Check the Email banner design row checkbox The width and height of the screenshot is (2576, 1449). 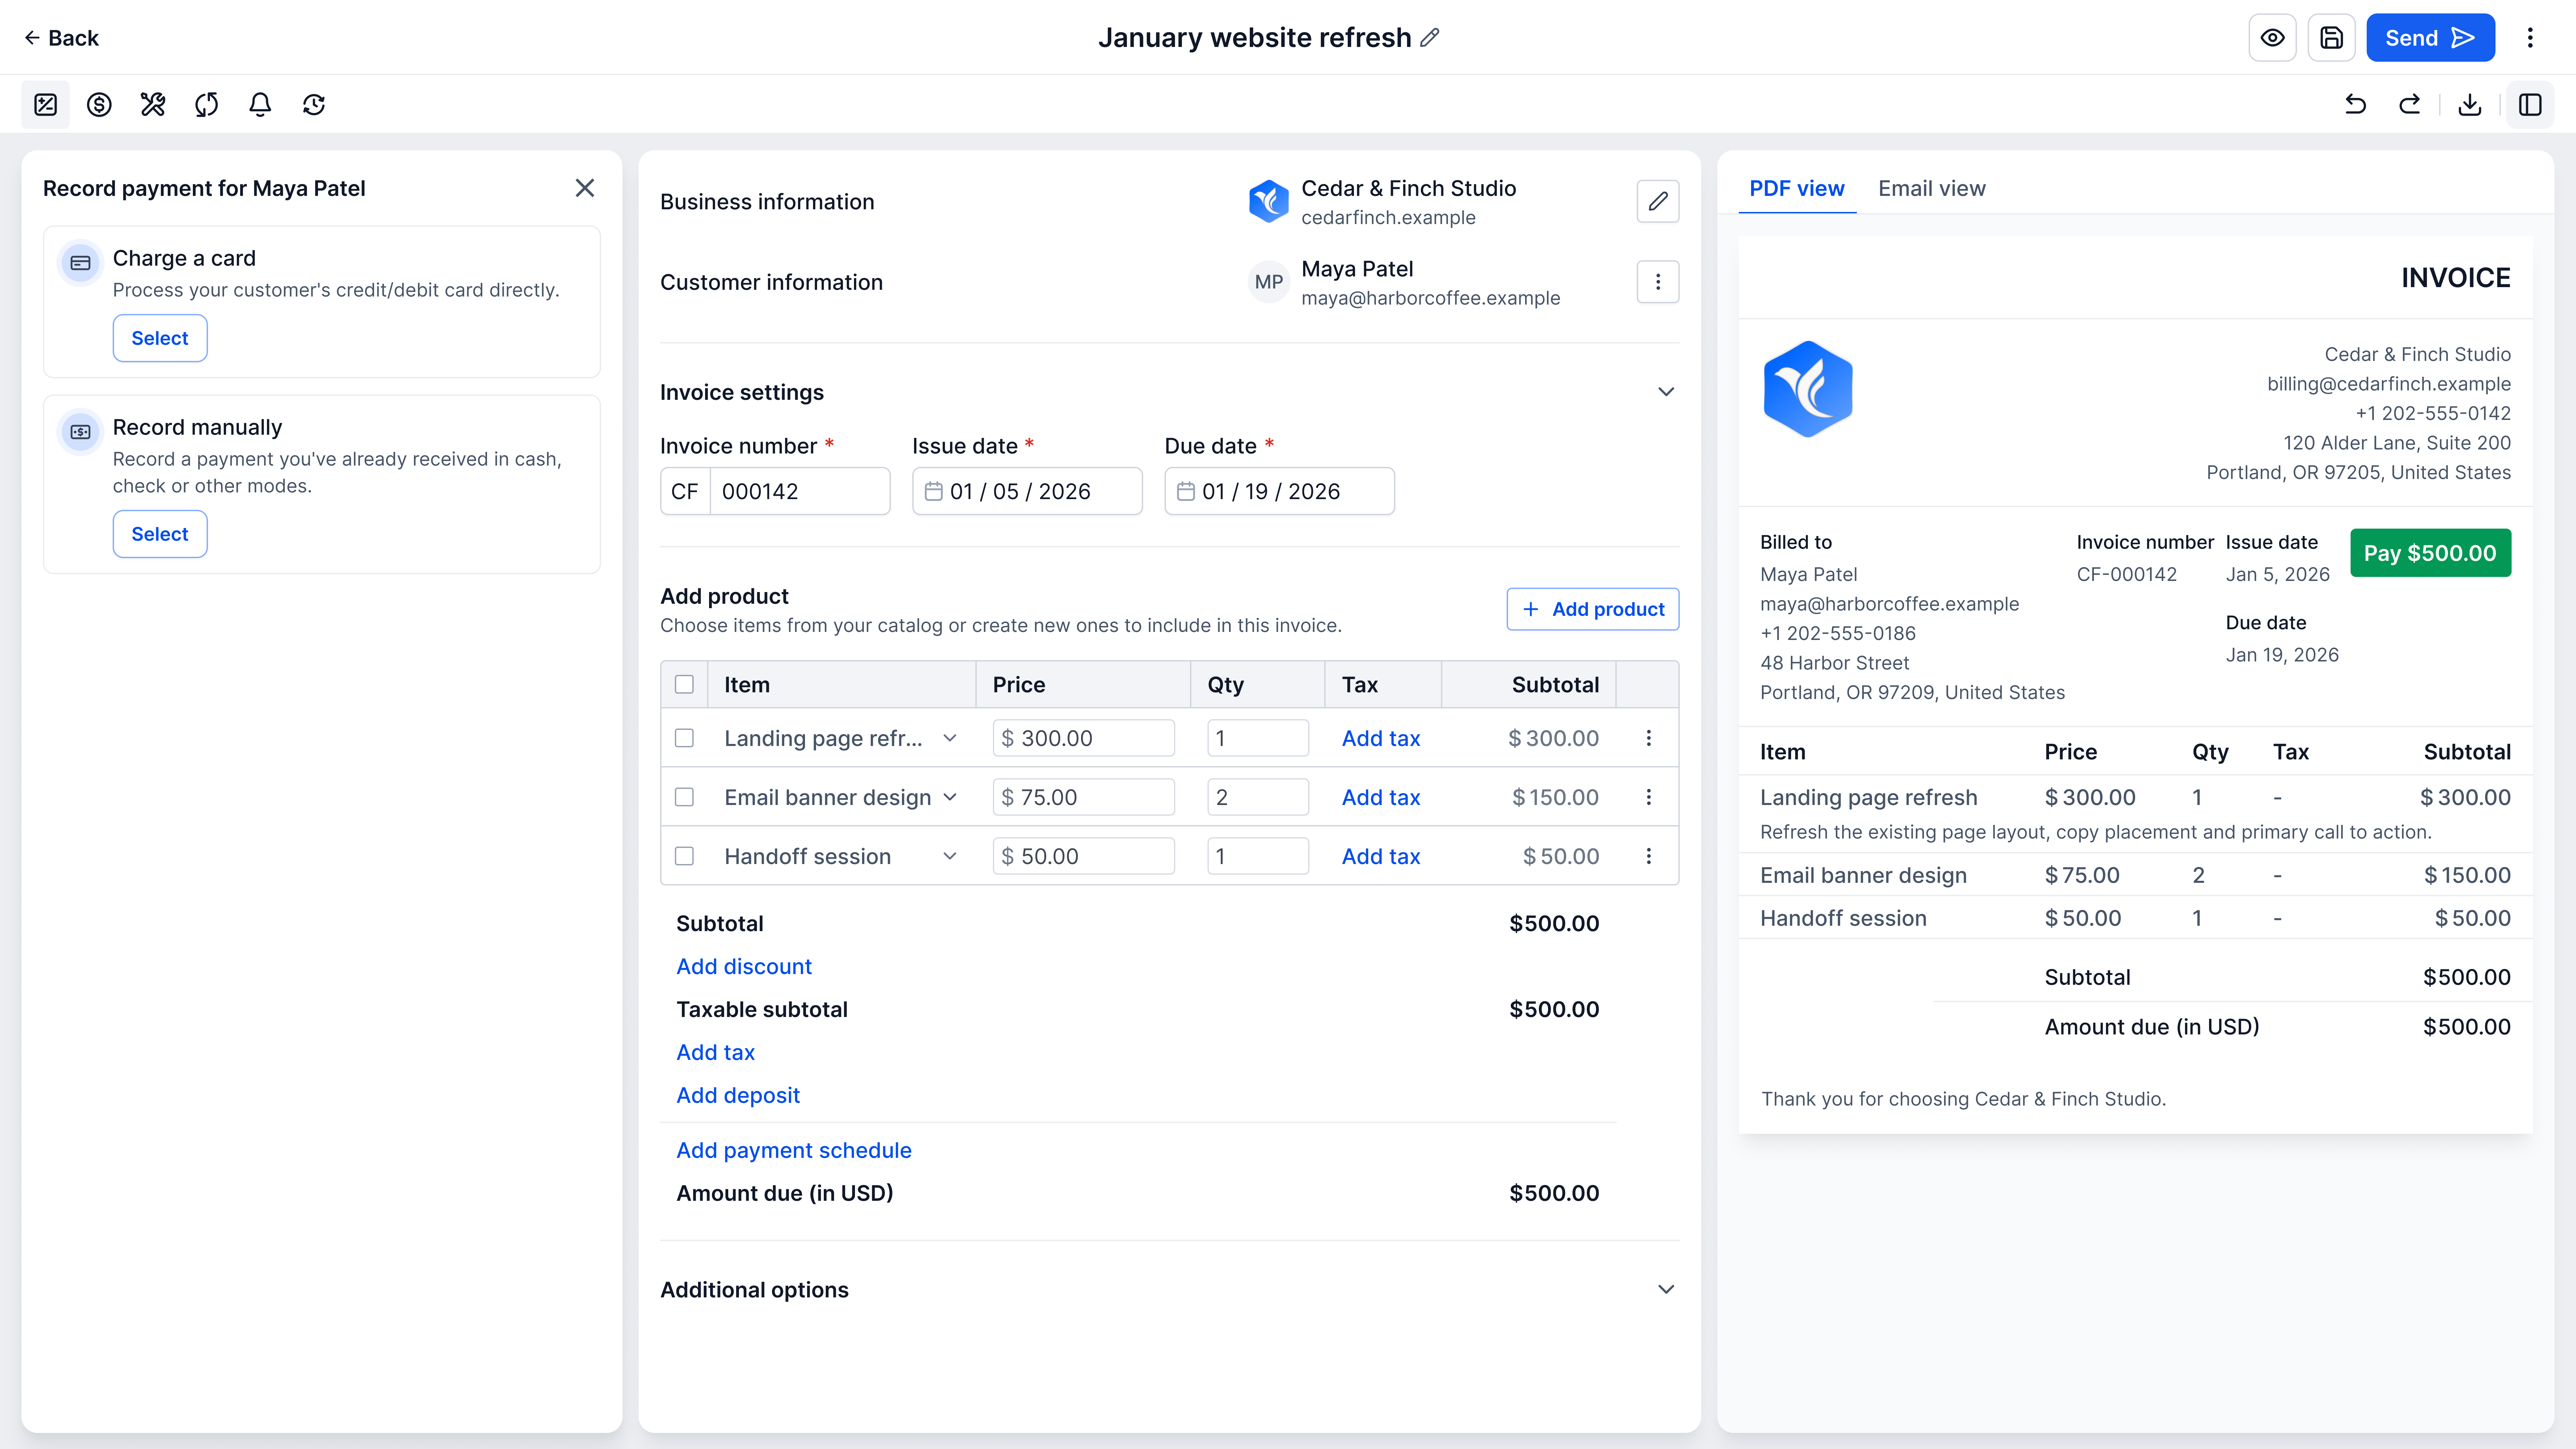[684, 797]
